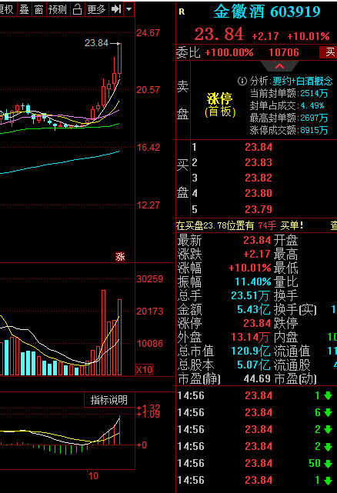
Task: Click the 叠 overlay toolbar button
Action: [x=24, y=9]
